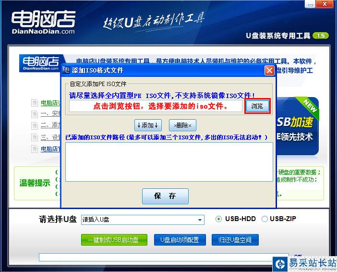
Task: Select the USB-HDD radio button
Action: coord(218,219)
